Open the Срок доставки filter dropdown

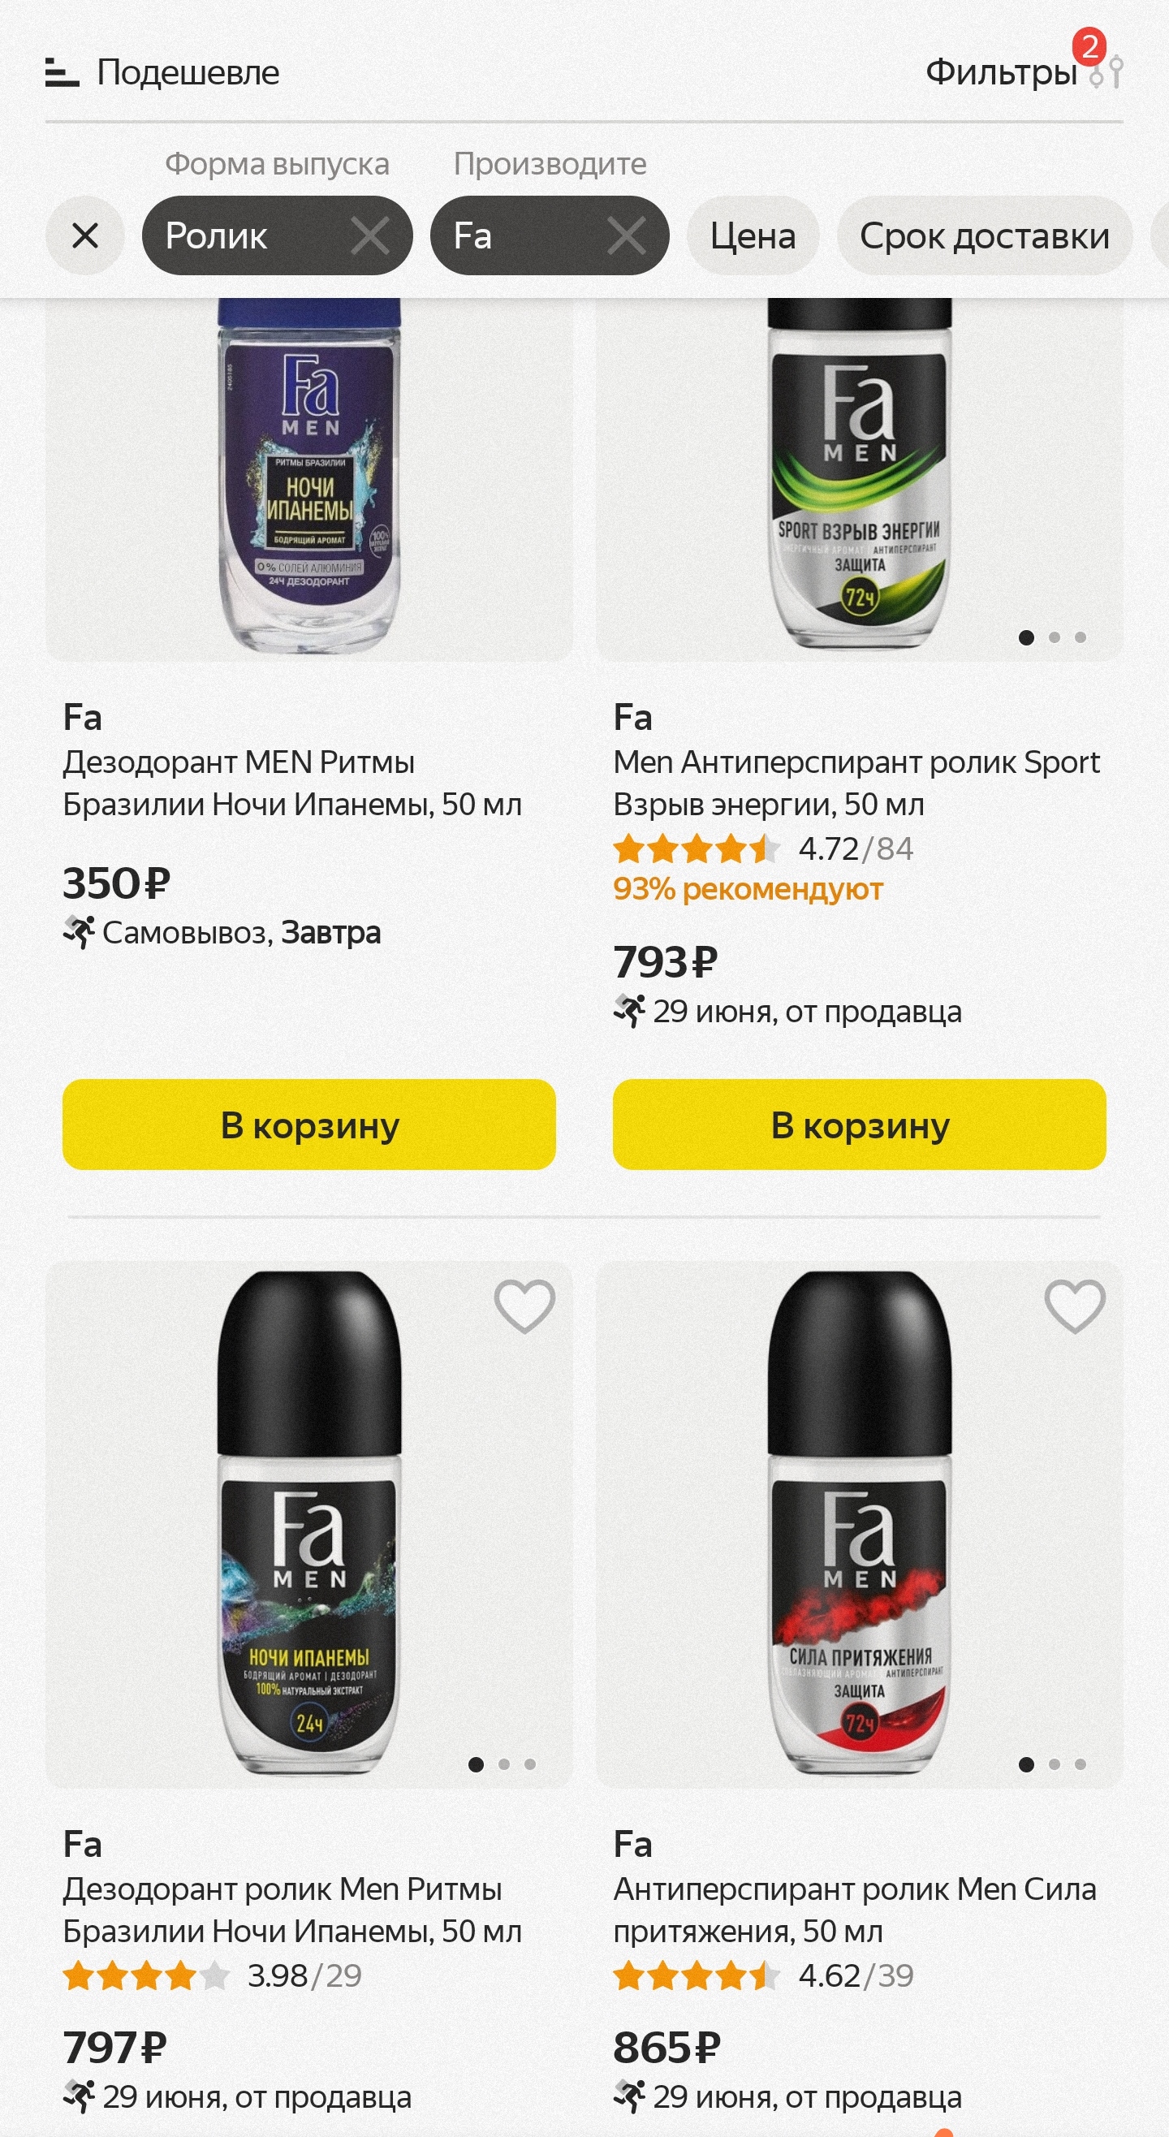[x=984, y=235]
